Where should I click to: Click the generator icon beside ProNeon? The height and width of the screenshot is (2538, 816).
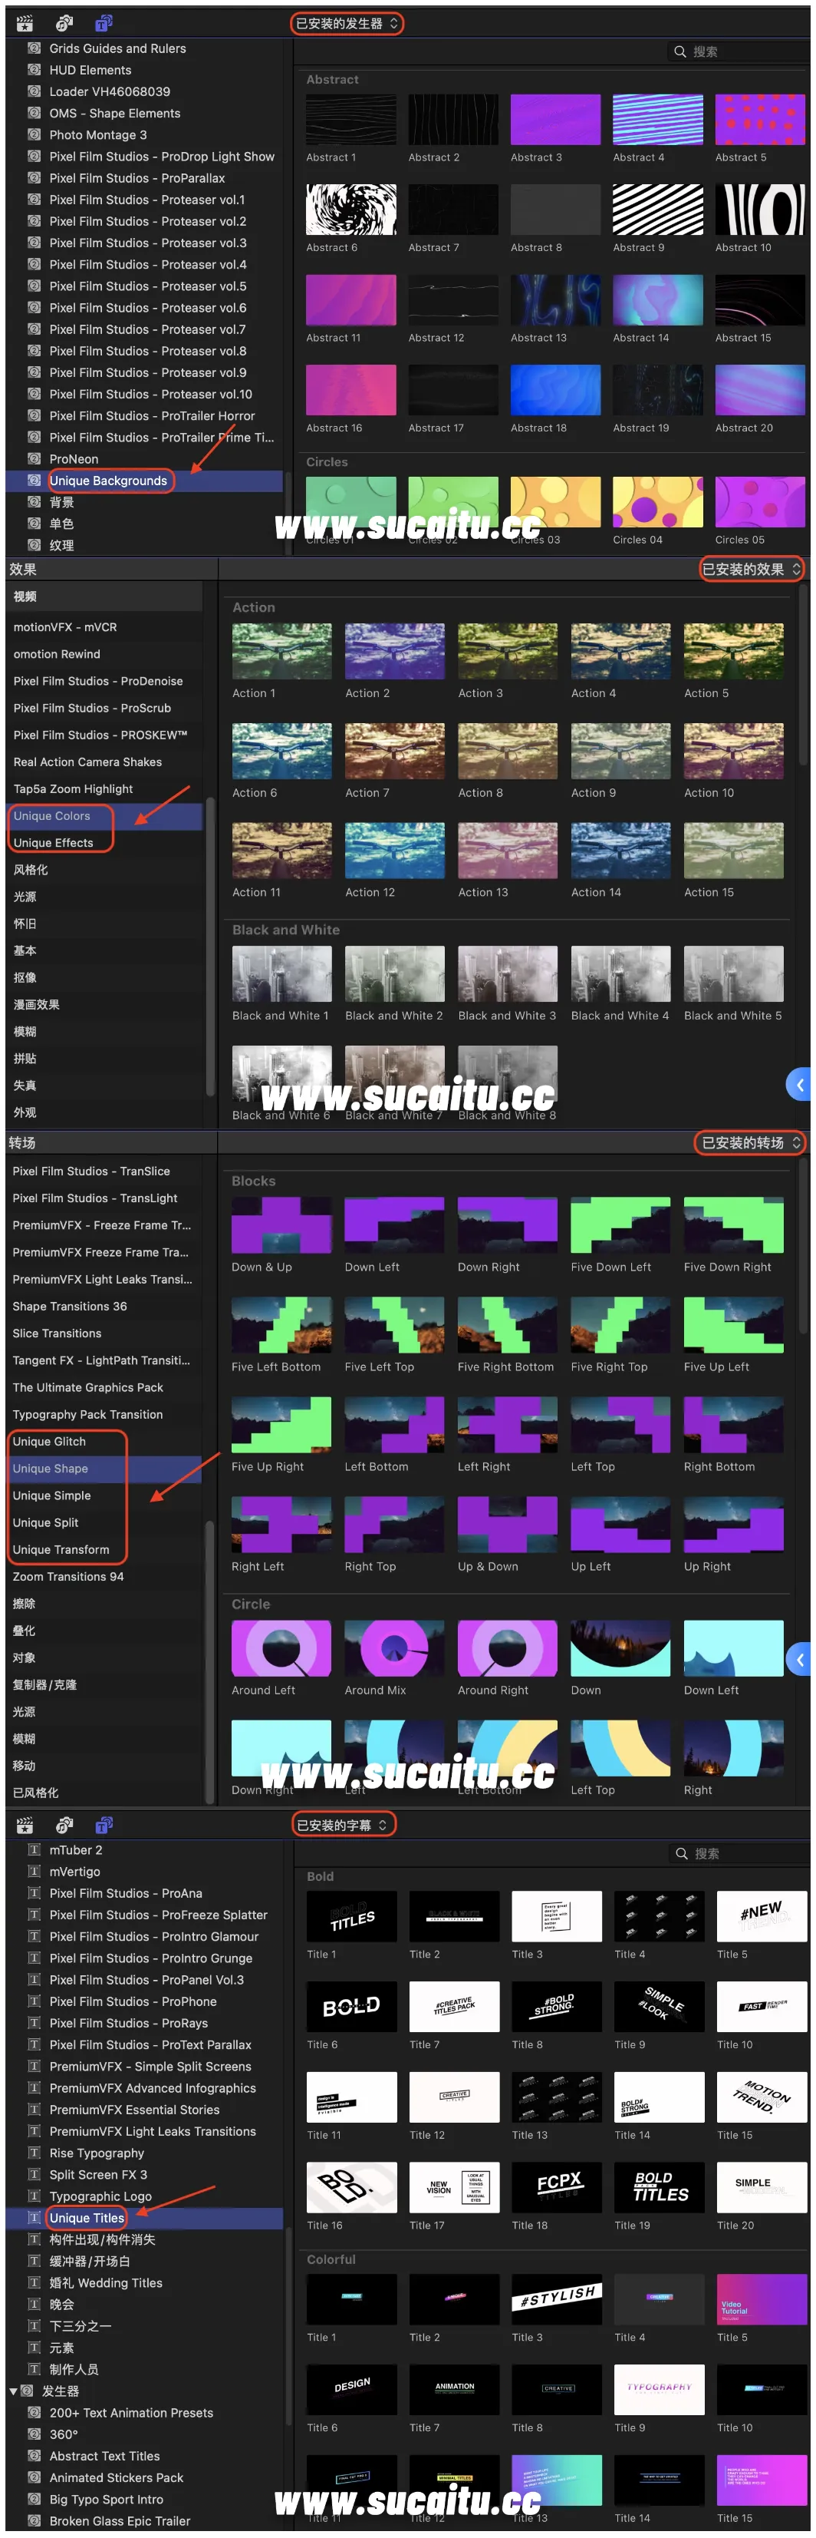point(35,458)
